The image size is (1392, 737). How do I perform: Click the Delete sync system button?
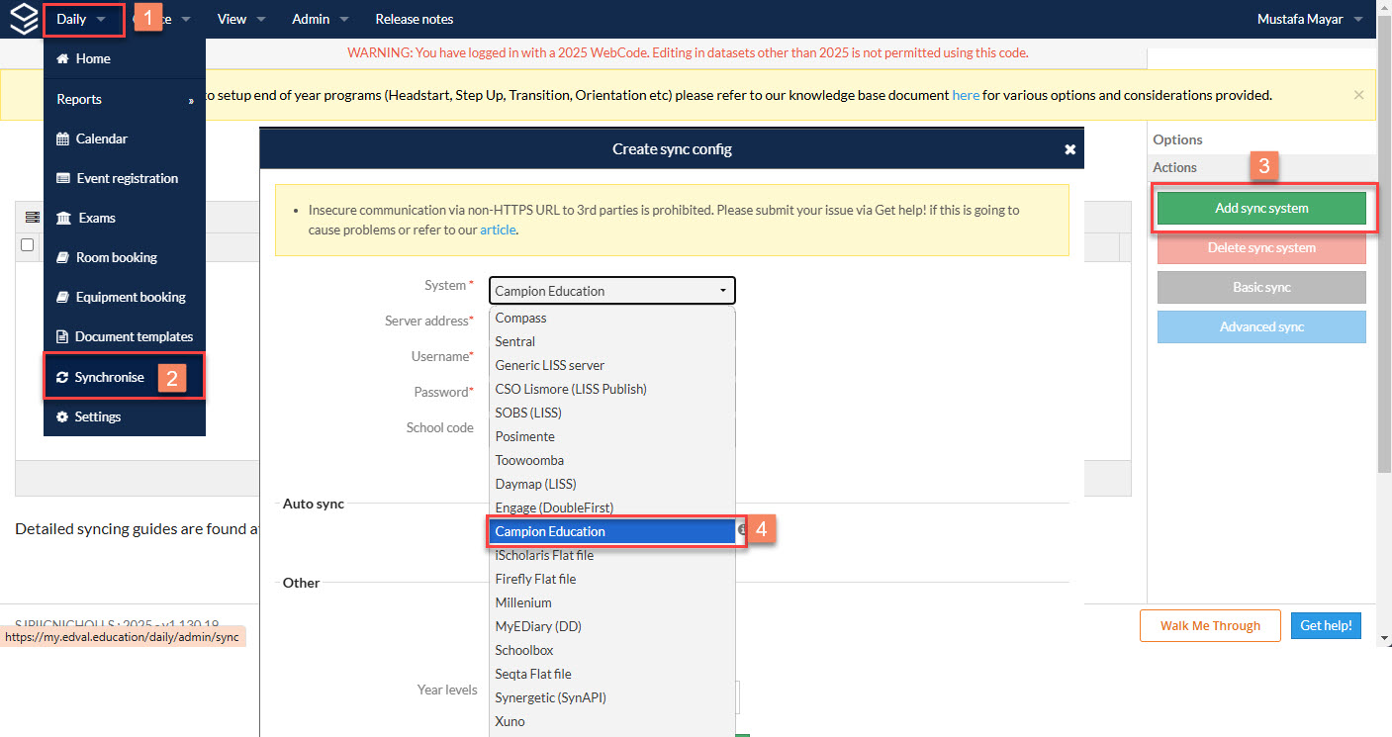point(1261,248)
